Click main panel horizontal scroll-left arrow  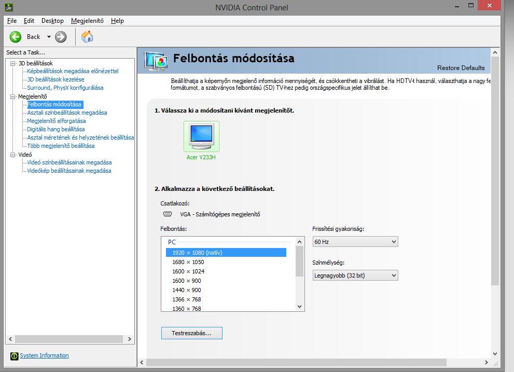pos(142,363)
